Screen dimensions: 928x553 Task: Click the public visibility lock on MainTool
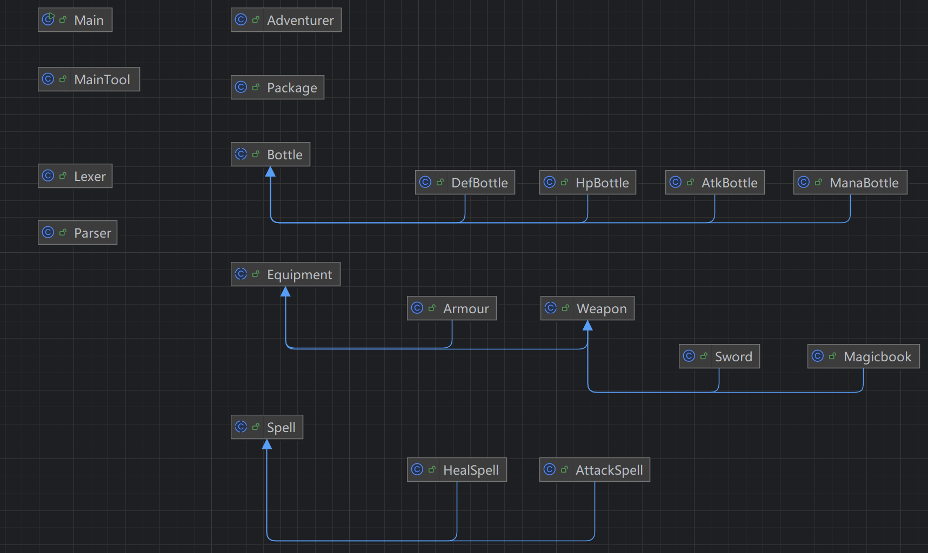(63, 79)
